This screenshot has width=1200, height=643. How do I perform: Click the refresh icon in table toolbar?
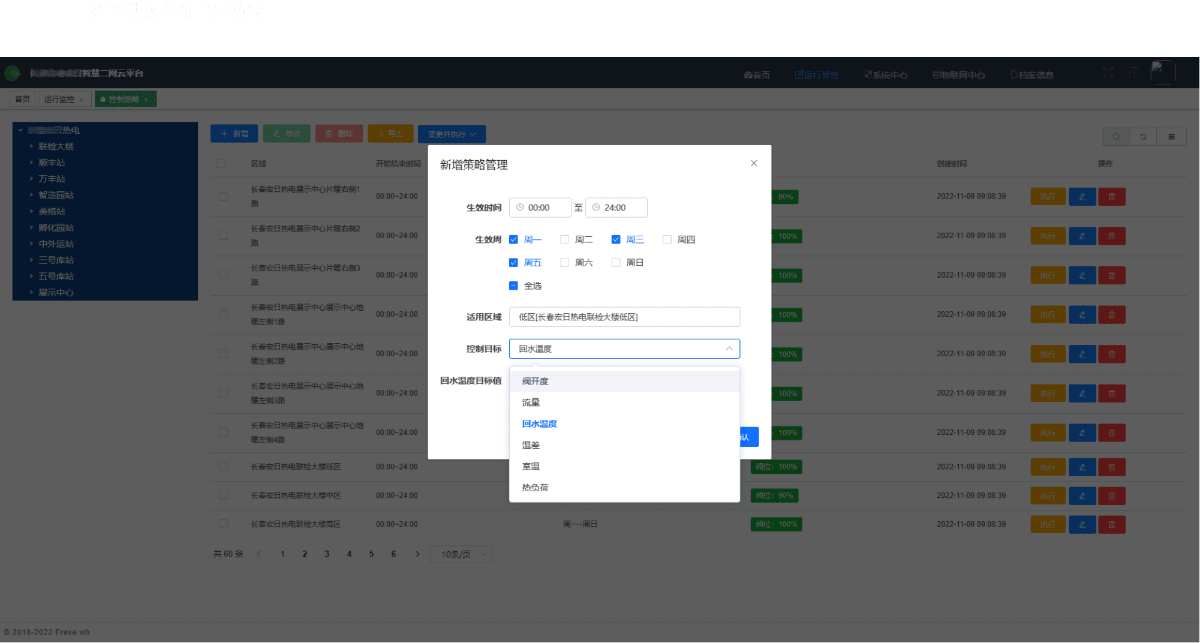(x=1143, y=137)
